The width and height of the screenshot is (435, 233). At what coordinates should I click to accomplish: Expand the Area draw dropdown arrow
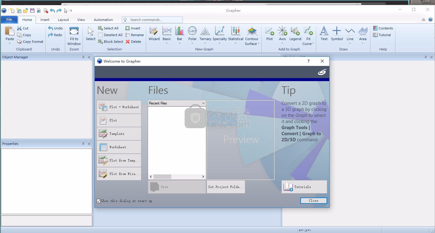tap(362, 43)
